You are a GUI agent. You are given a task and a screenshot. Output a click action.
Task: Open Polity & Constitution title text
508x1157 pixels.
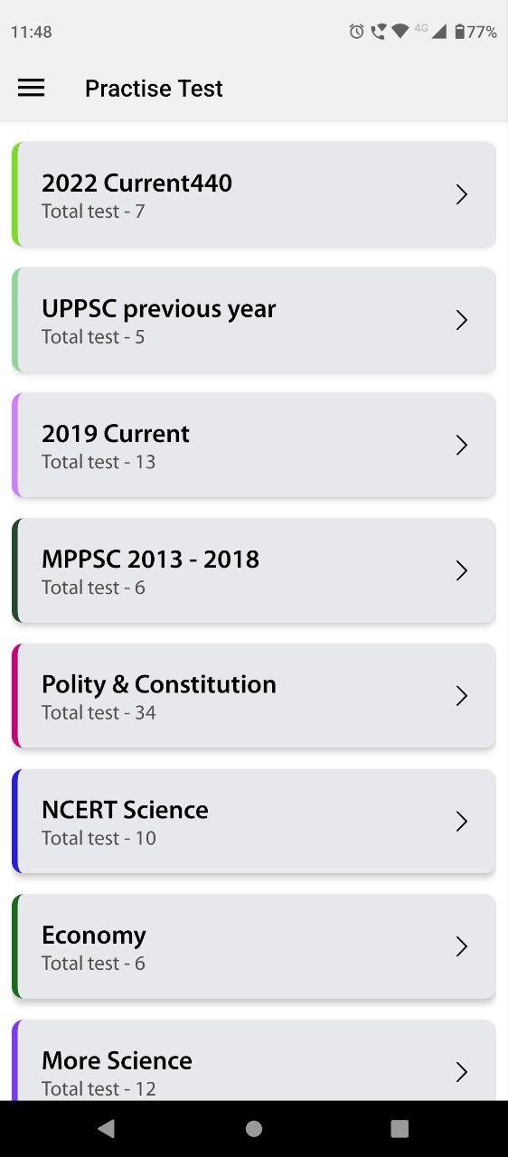point(159,684)
